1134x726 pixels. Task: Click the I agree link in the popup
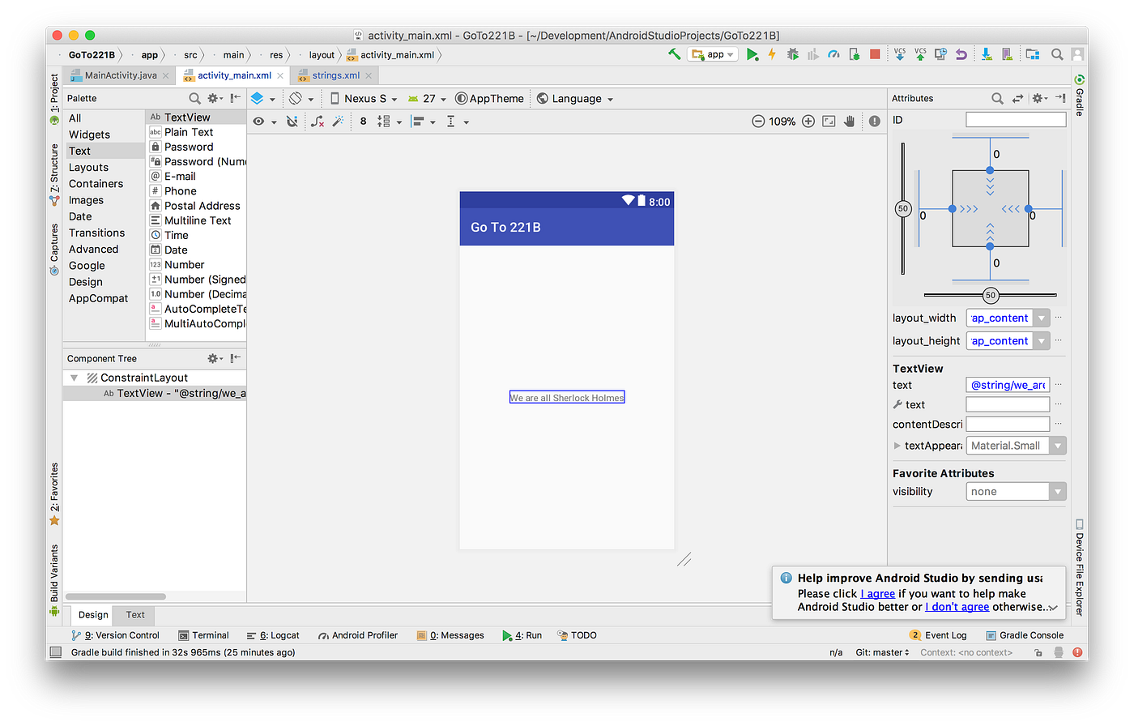pos(878,593)
